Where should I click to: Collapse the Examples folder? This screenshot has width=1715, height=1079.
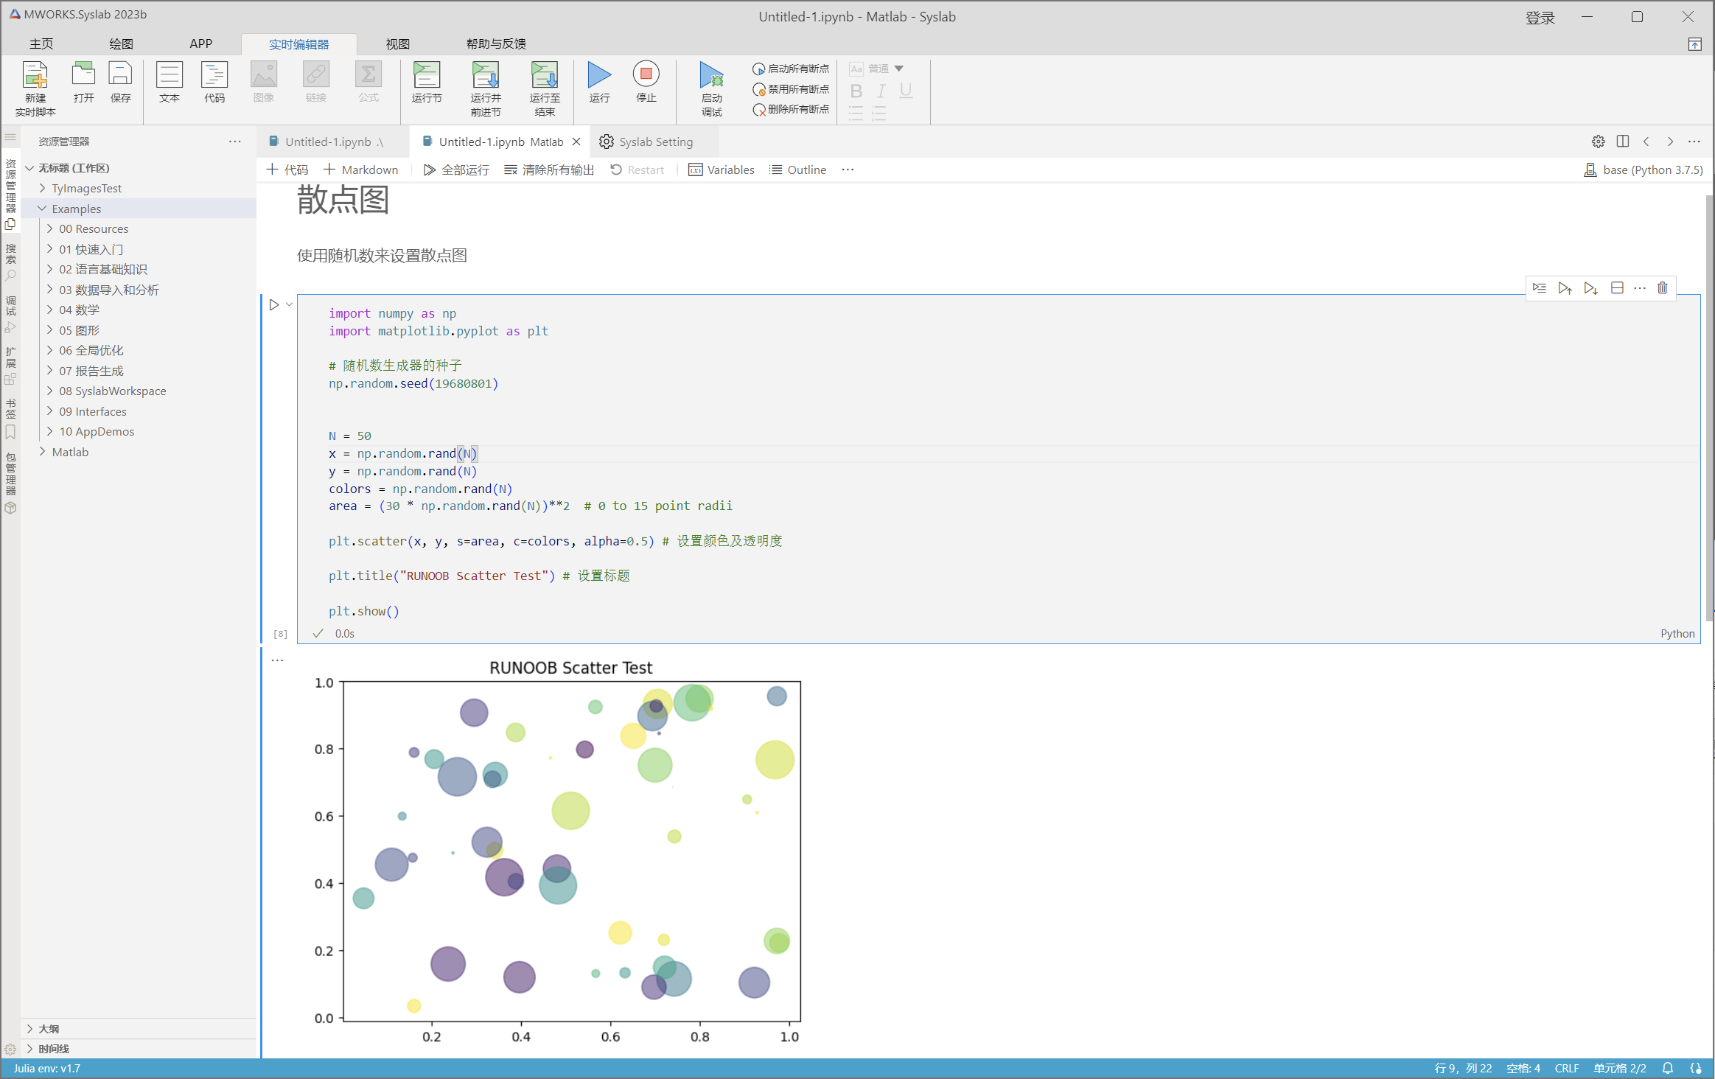pos(76,209)
